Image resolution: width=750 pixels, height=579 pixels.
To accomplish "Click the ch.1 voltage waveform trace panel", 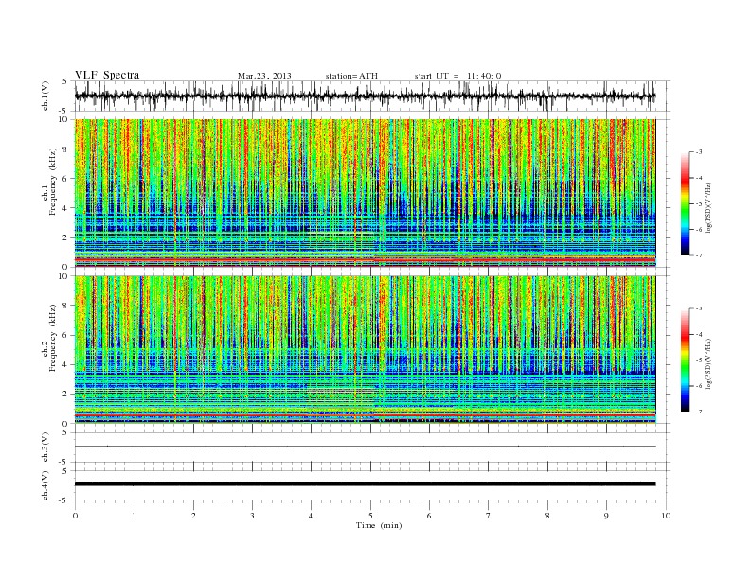I will [372, 96].
